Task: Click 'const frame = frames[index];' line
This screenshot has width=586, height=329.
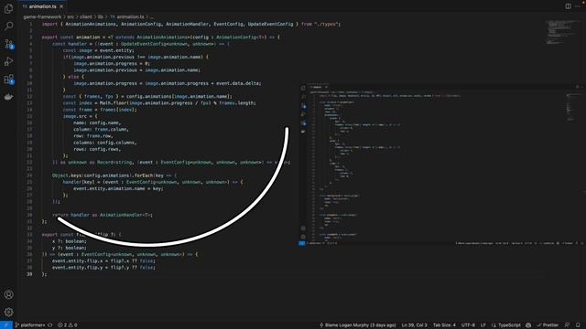Action: point(100,110)
